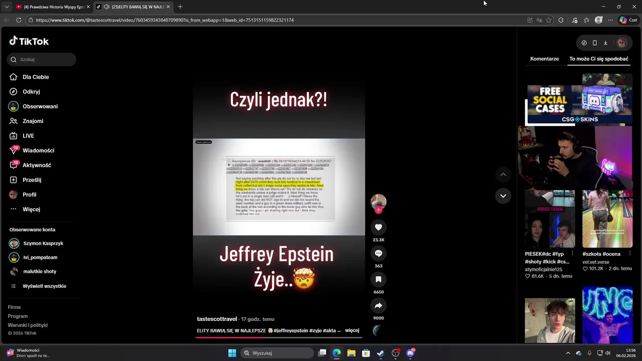Follow creator via red plus avatar
The height and width of the screenshot is (361, 642).
[x=378, y=210]
